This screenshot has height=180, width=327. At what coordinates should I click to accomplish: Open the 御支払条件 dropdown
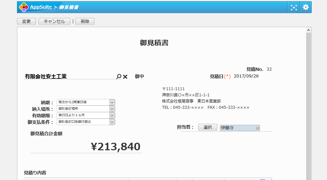(112, 122)
